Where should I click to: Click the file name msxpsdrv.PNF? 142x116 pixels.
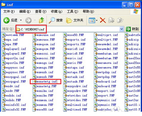click(x=77, y=91)
